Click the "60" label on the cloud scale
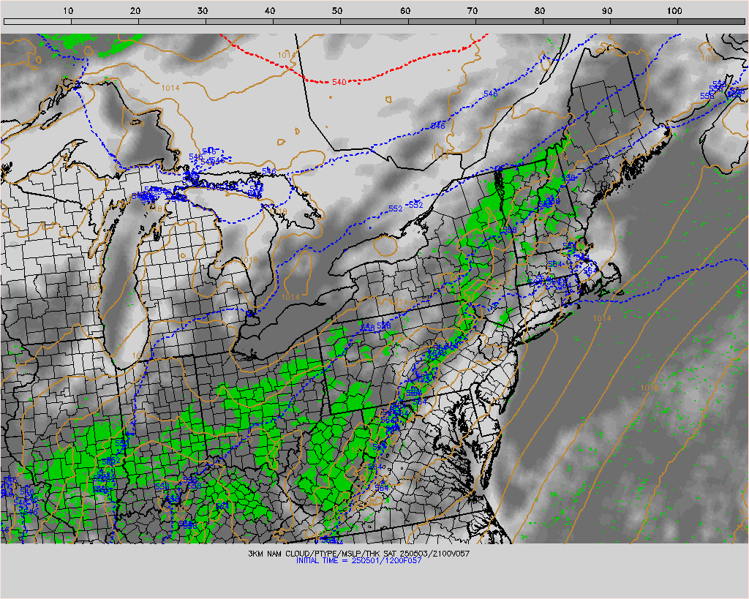Viewport: 749px width, 599px height. tap(405, 11)
